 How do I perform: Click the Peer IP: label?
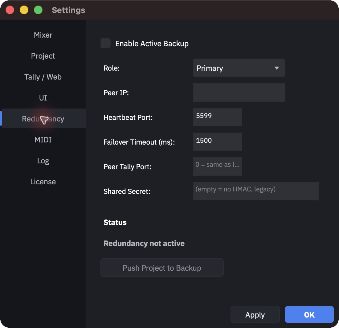click(x=116, y=93)
